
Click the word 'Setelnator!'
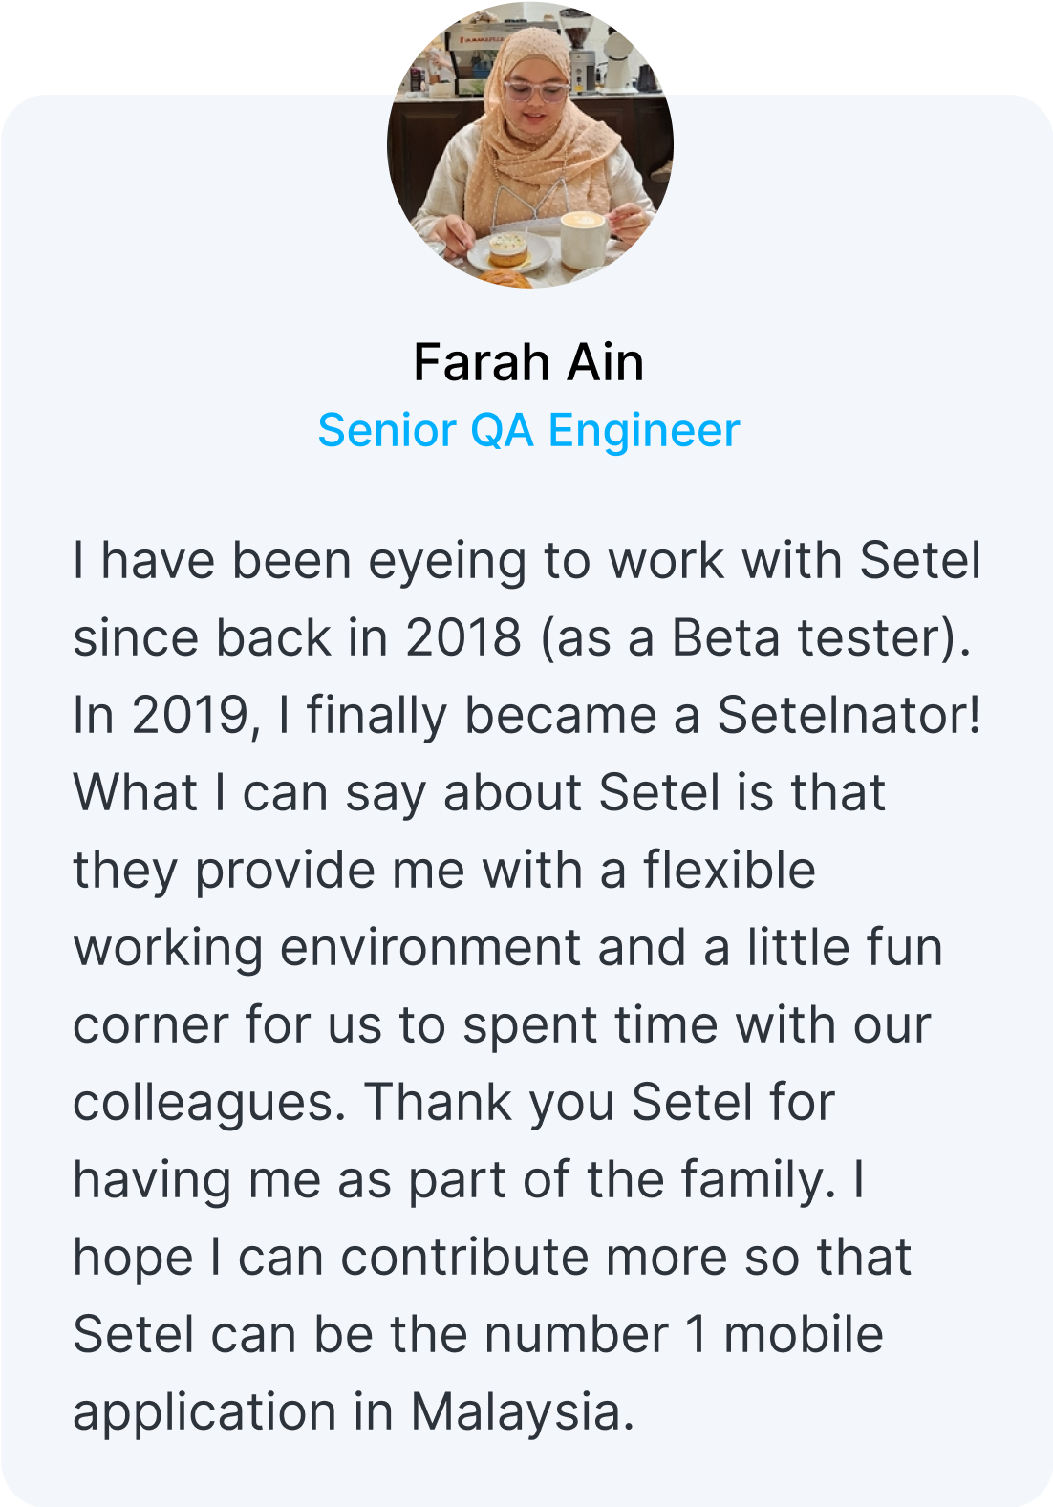pyautogui.click(x=849, y=715)
